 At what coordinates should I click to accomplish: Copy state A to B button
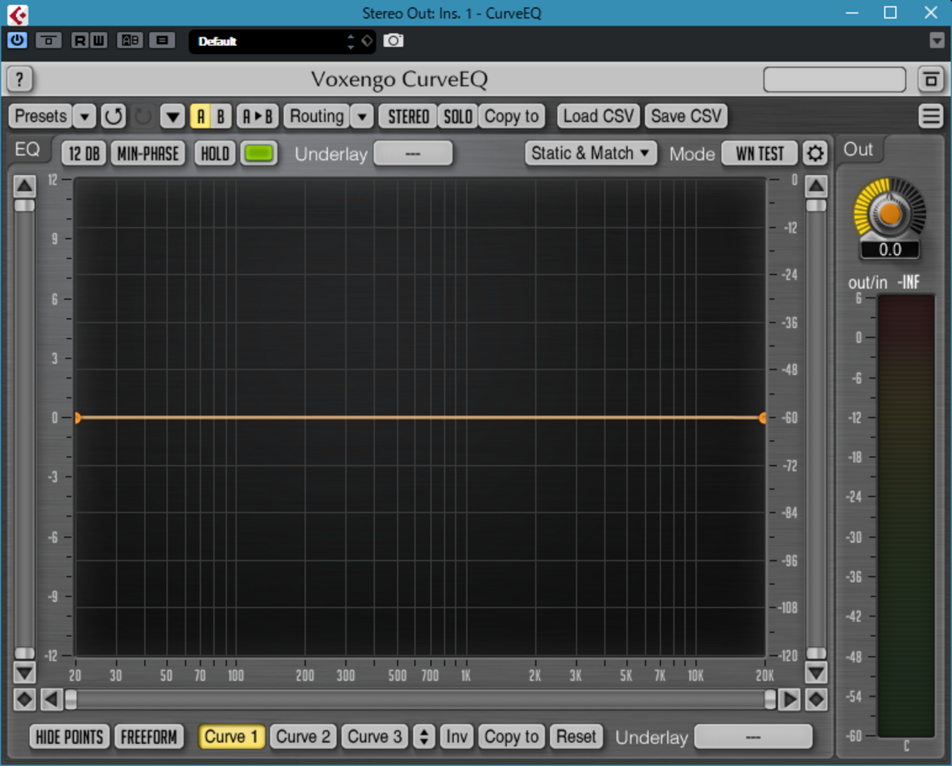[257, 116]
